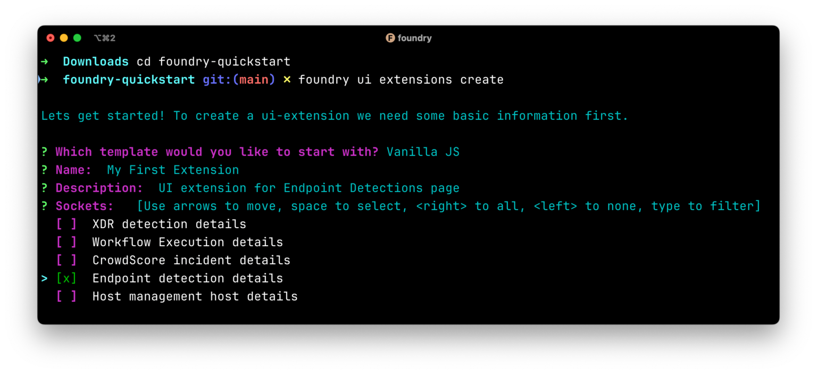Click the green prompt arrow before Downloads
This screenshot has height=374, width=817.
[45, 62]
